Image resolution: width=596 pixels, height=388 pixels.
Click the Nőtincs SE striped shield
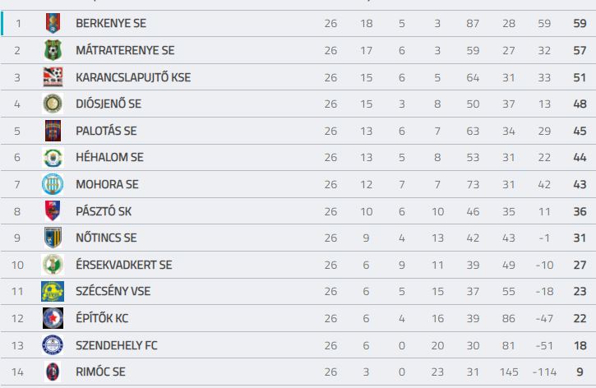[53, 238]
